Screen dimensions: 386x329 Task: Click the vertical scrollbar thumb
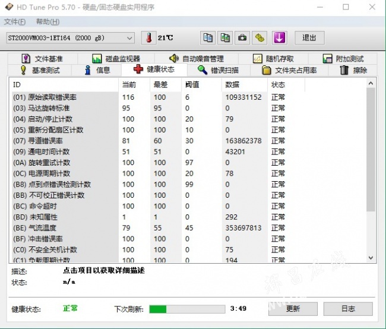[x=371, y=150]
